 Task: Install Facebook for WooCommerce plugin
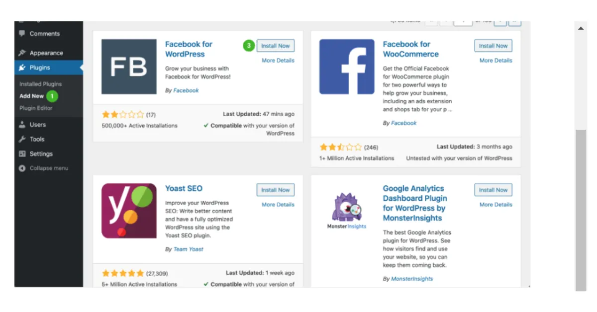pyautogui.click(x=493, y=46)
